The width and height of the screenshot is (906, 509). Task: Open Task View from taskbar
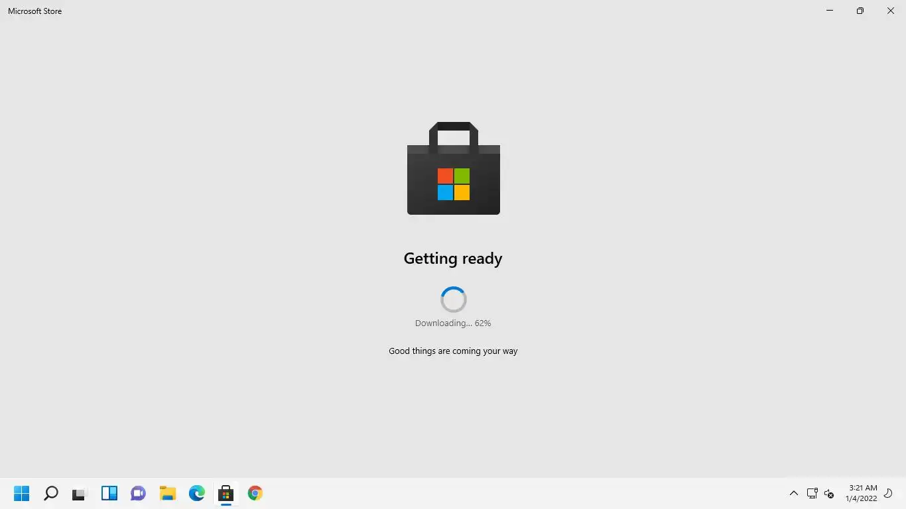click(79, 494)
